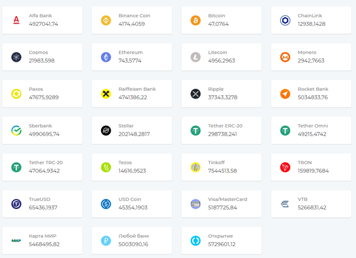Select the green Tezos icon
The image size is (356, 258).
tap(106, 167)
